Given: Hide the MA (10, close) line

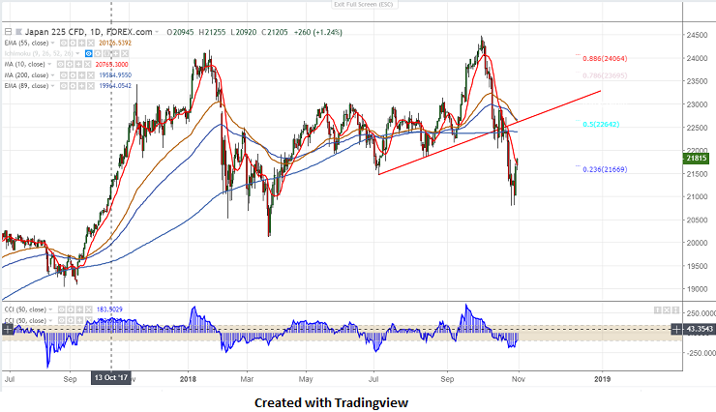Looking at the screenshot, I should click(x=60, y=65).
